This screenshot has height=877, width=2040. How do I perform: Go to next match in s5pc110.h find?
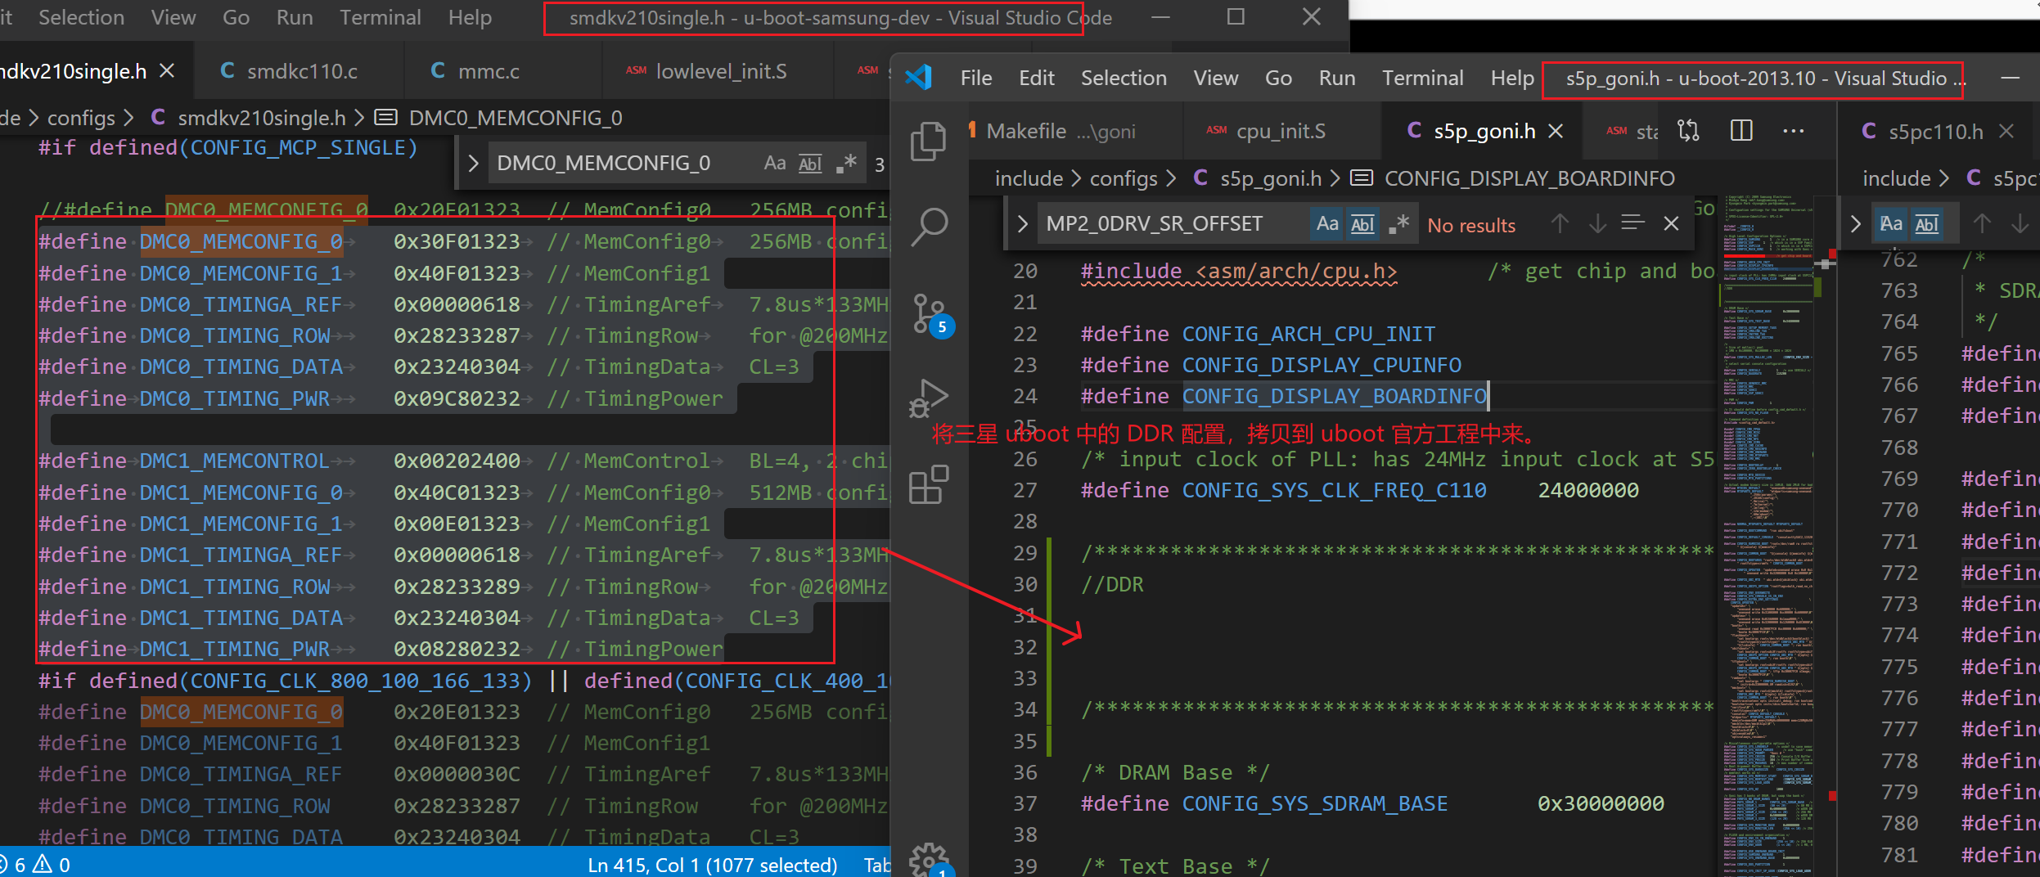tap(2020, 223)
